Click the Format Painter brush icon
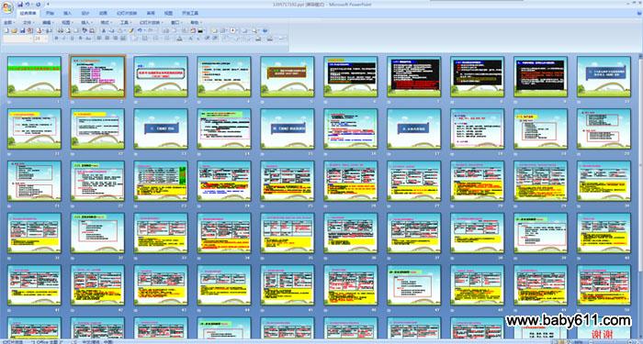 coord(130,30)
